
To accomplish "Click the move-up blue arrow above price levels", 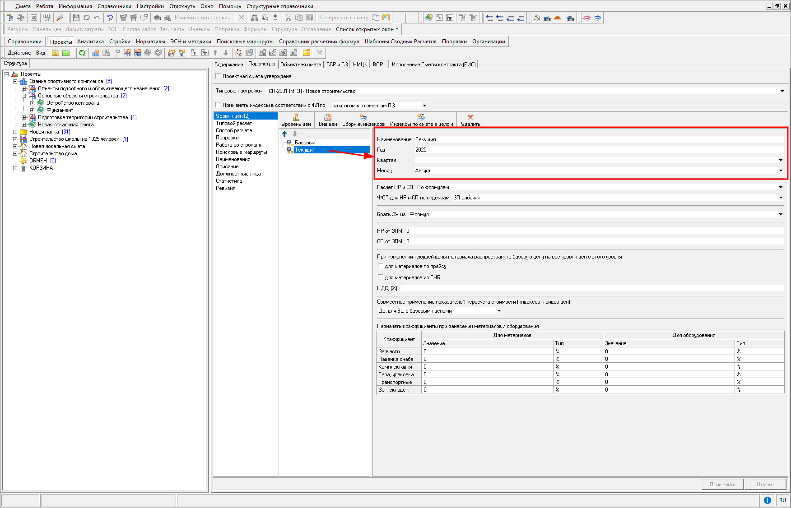I will (284, 134).
